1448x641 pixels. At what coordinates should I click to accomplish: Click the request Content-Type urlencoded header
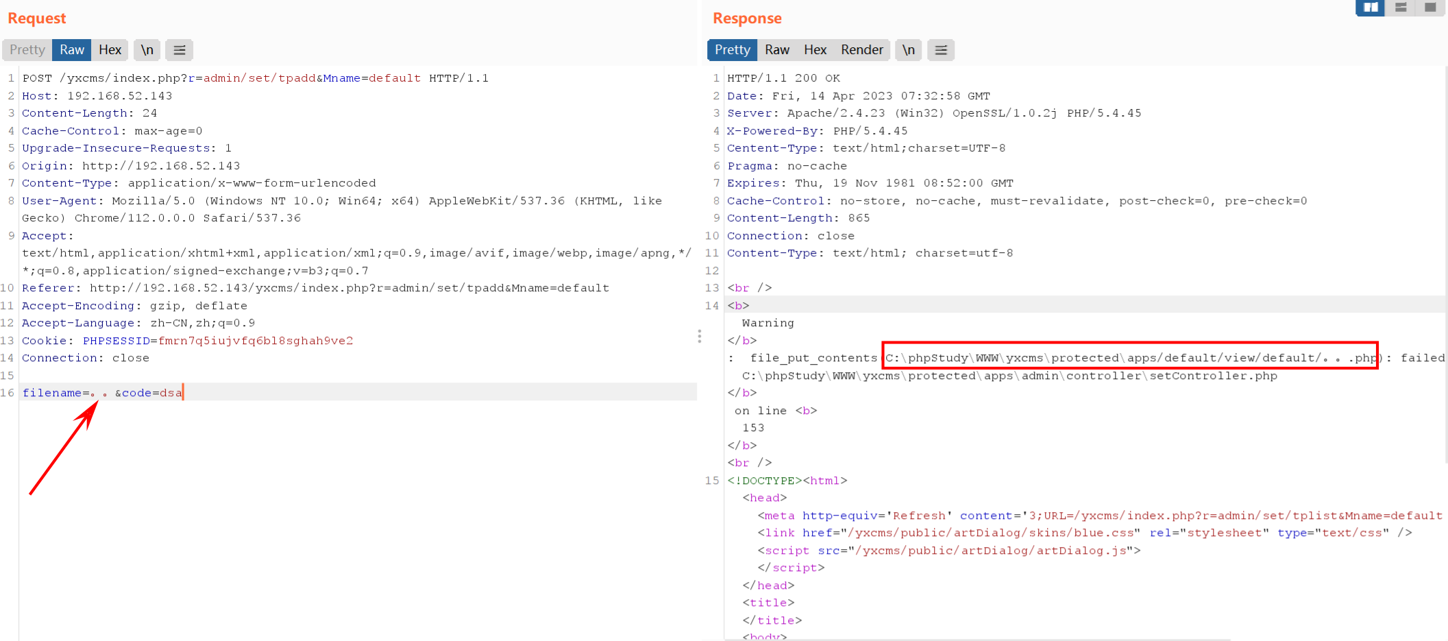tap(199, 183)
